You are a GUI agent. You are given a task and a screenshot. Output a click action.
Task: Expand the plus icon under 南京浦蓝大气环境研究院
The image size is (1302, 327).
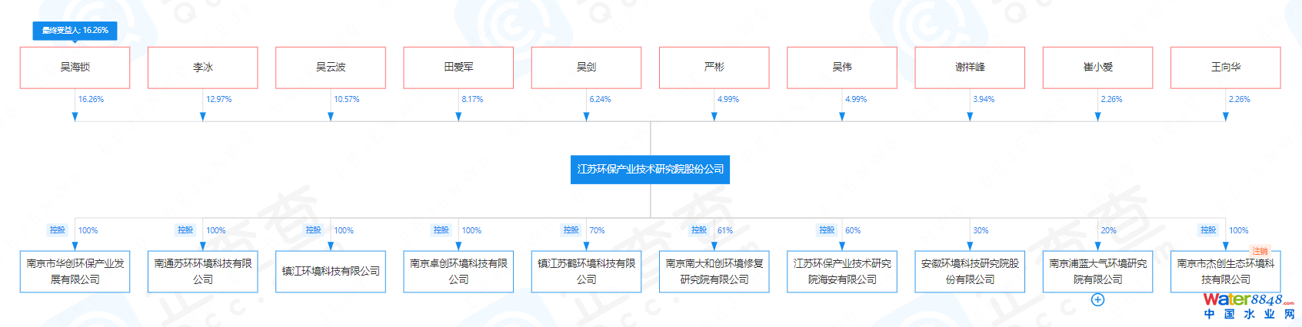click(1097, 300)
